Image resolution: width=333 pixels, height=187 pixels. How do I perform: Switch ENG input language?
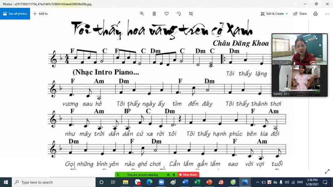pyautogui.click(x=300, y=182)
